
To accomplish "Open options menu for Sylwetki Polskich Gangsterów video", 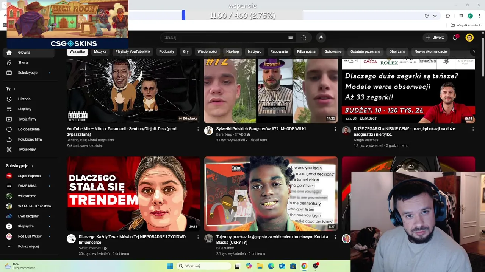I will click(335, 129).
